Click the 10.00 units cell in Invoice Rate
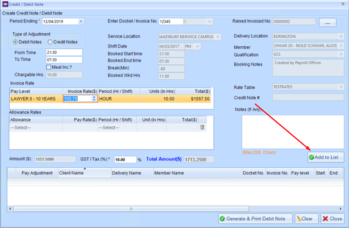This screenshot has height=228, width=349. click(x=158, y=99)
